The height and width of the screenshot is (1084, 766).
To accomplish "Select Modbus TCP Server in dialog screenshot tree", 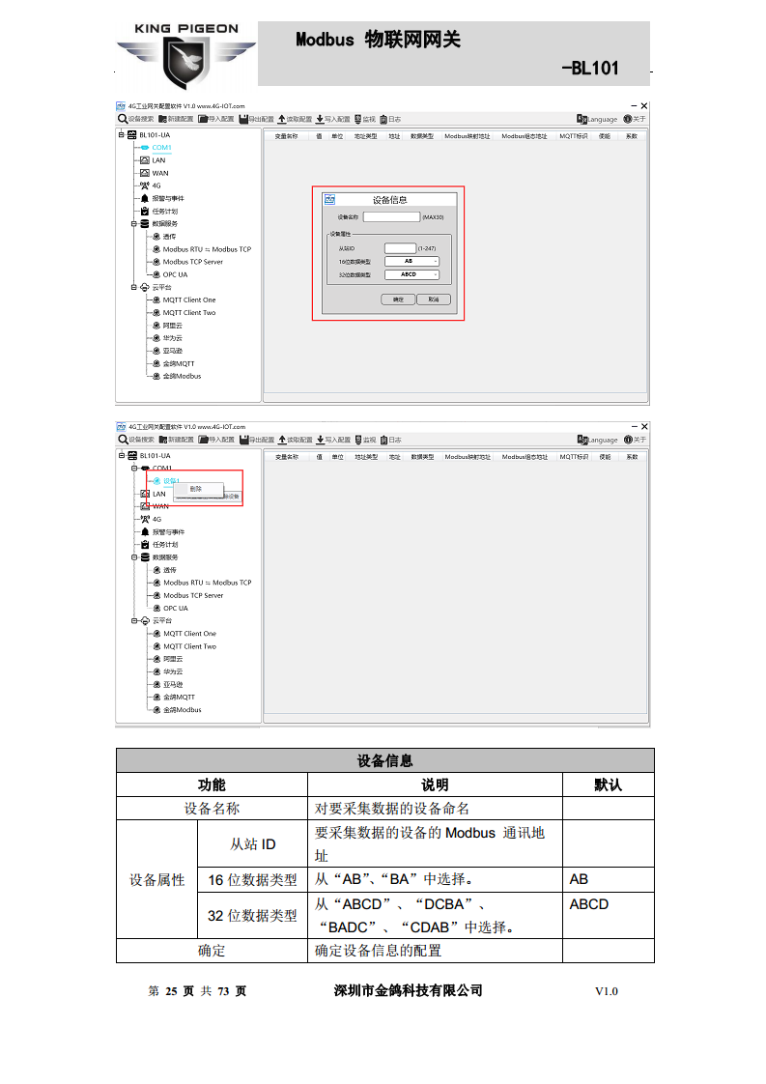I will [193, 262].
